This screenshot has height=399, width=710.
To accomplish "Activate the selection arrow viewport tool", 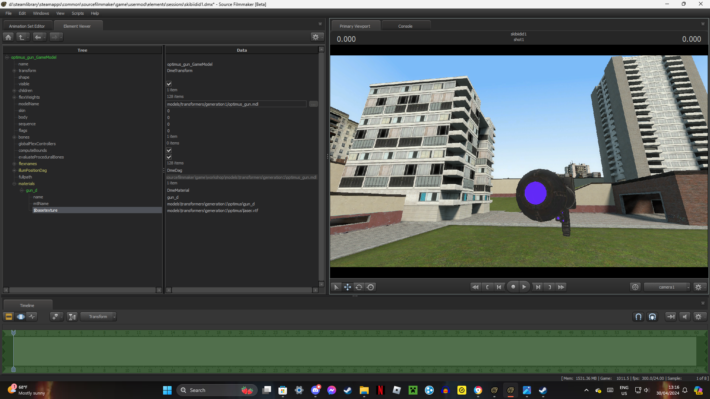I will click(x=336, y=287).
